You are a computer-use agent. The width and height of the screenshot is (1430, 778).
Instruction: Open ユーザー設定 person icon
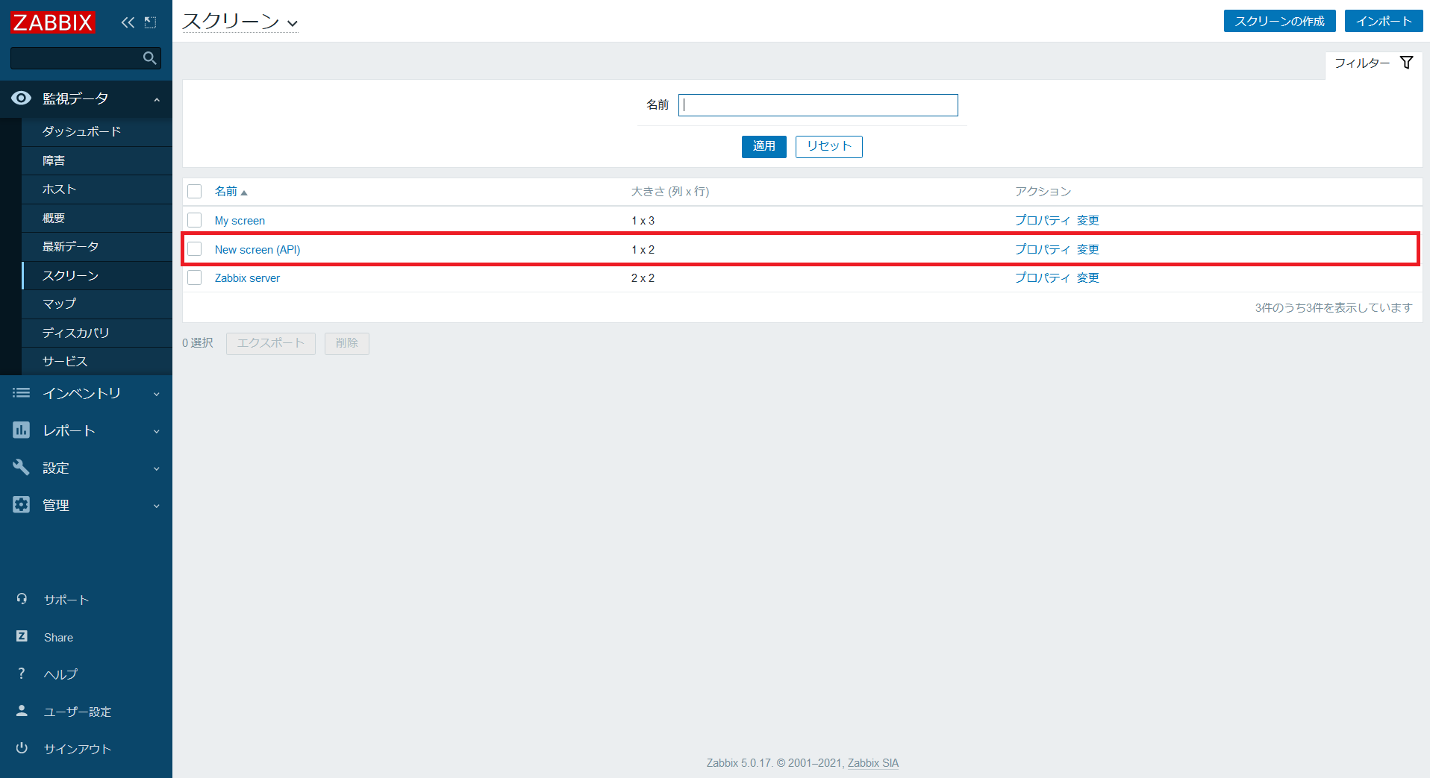tap(22, 711)
